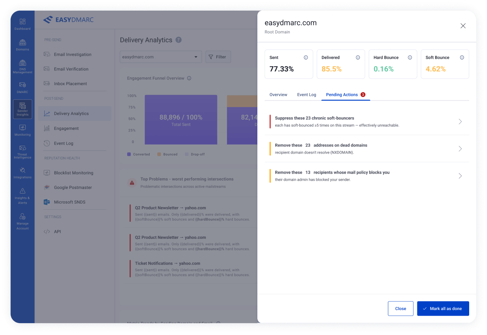Expand chronic soft-bouncers action chevron

(x=460, y=122)
